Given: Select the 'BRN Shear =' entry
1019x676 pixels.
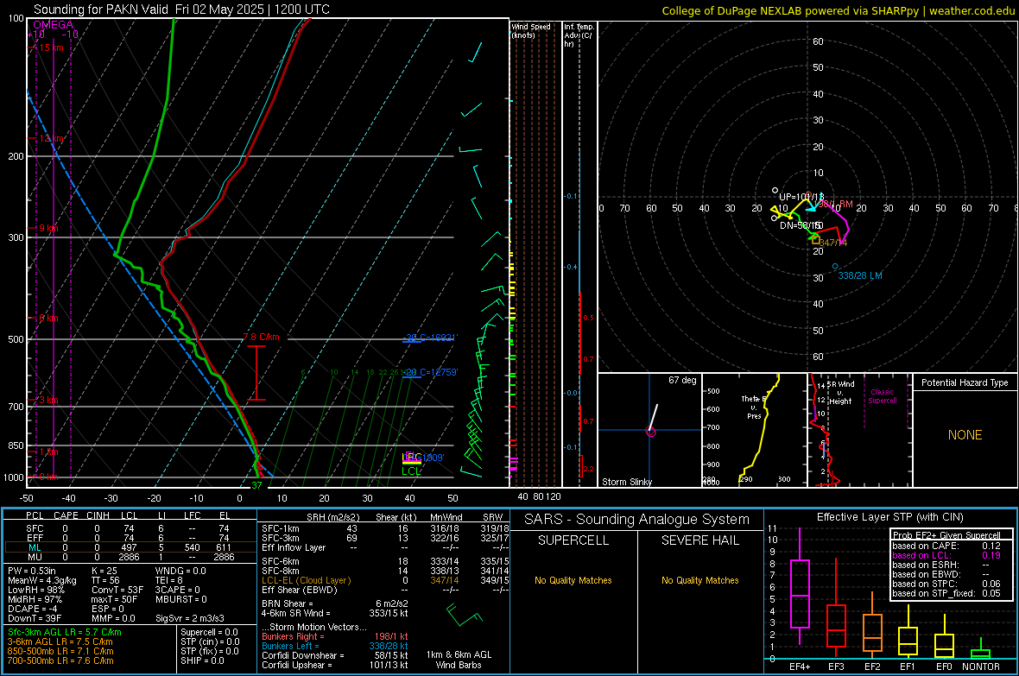Looking at the screenshot, I should coord(288,603).
